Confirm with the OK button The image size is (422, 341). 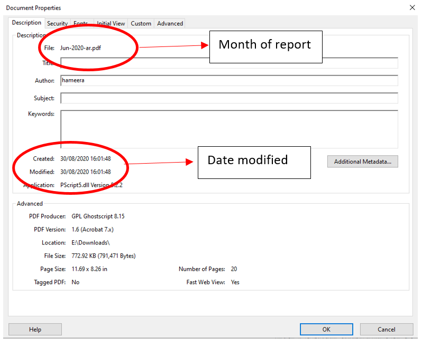pos(326,329)
